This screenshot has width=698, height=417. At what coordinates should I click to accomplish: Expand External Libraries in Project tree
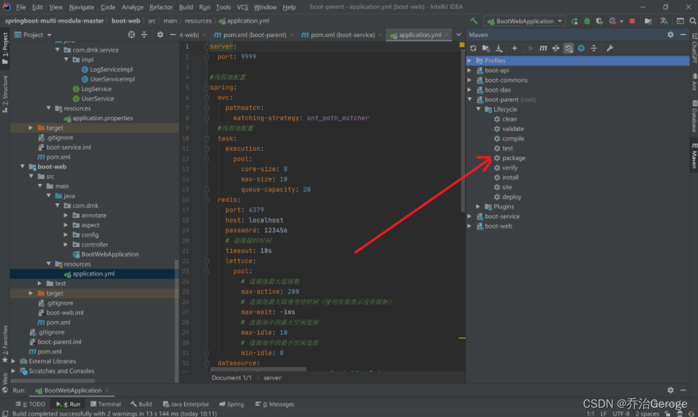pyautogui.click(x=13, y=361)
